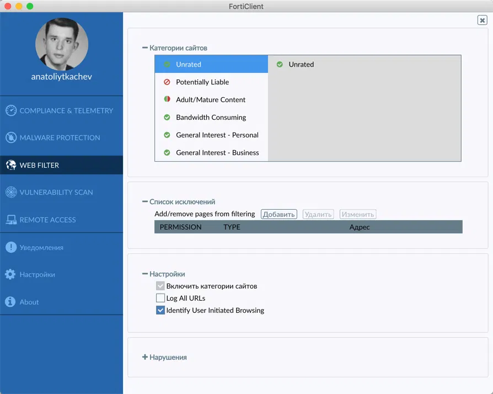493x394 pixels.
Task: Click the Уведомления exclamation icon
Action: (x=11, y=247)
